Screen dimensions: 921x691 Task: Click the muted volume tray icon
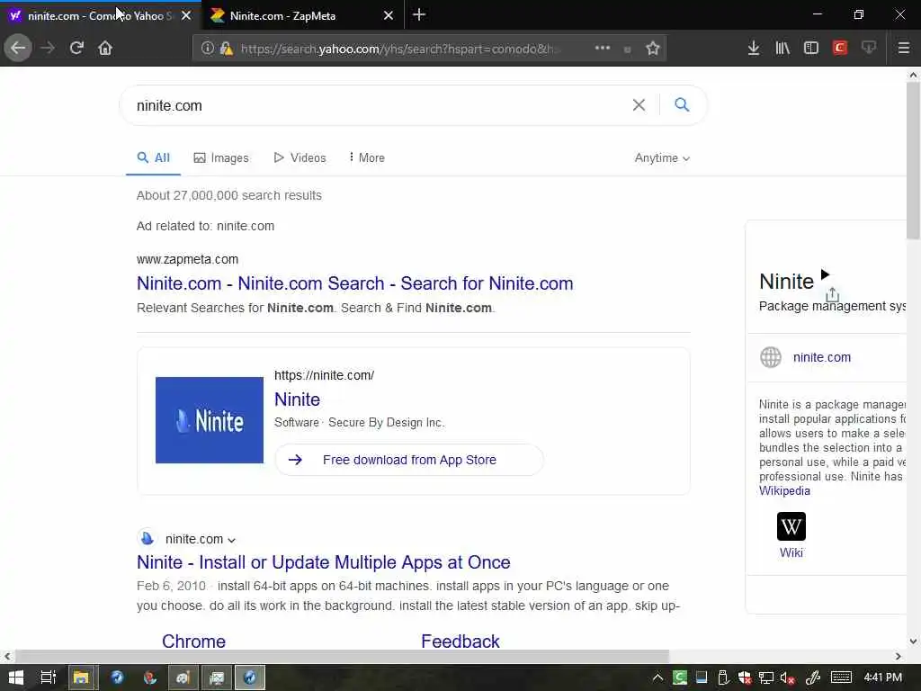coord(788,678)
